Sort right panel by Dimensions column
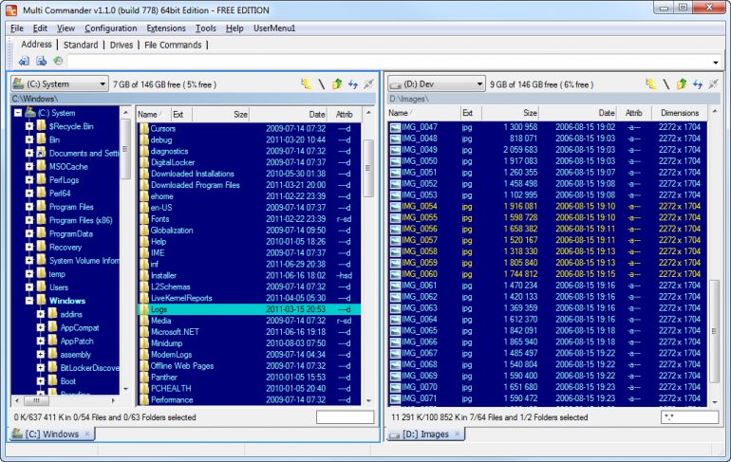This screenshot has height=462, width=731. tap(679, 113)
